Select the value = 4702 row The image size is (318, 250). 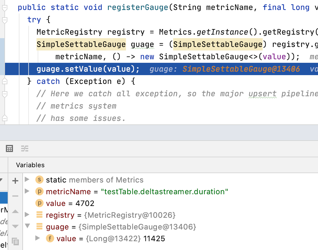point(170,203)
